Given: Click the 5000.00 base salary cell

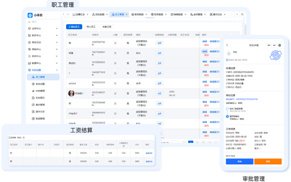Looking at the screenshot, I should click(83, 153).
